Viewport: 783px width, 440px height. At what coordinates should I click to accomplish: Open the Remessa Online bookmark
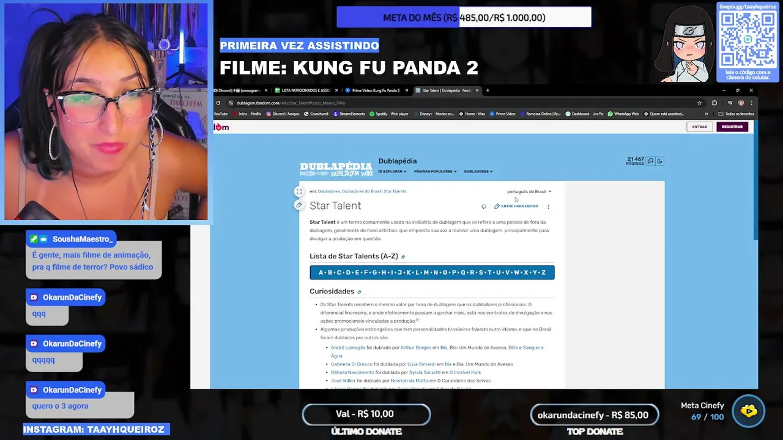pyautogui.click(x=540, y=114)
